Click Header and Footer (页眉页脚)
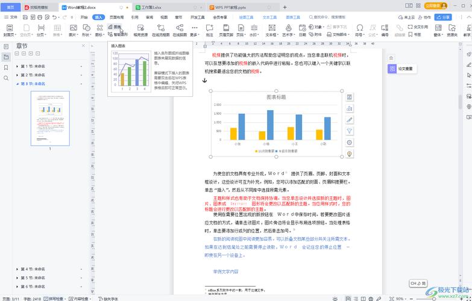Viewport: 472px width, 301px height. click(226, 31)
